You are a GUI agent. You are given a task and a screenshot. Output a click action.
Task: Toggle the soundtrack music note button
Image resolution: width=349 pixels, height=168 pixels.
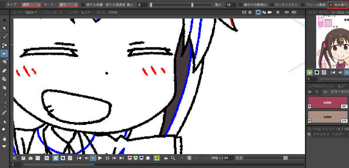point(157,158)
